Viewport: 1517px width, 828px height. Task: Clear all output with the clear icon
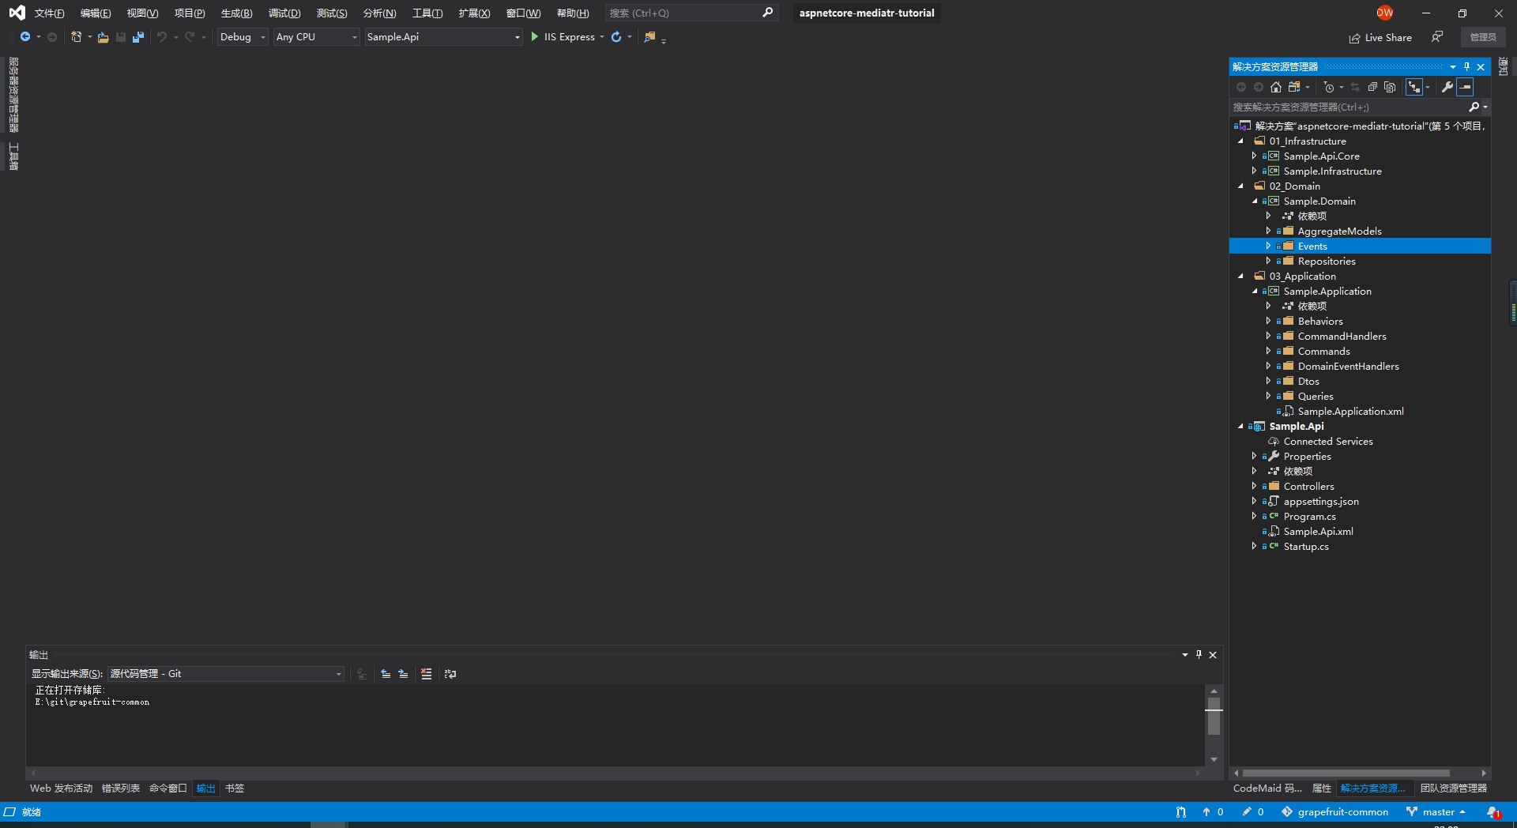[427, 674]
